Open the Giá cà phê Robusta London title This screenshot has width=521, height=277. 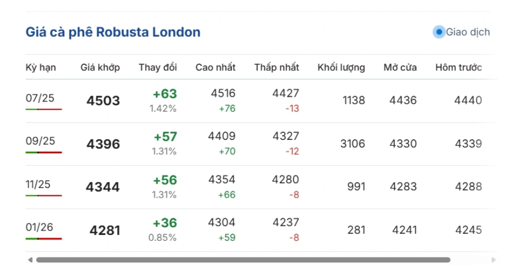113,32
